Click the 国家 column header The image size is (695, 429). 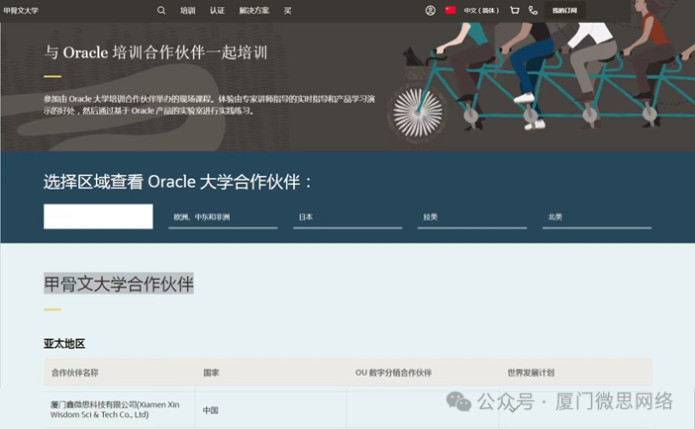click(211, 373)
